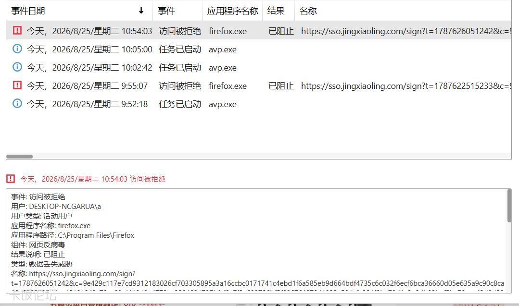Click the 组件: 网页反病毒 line
The image size is (519, 306).
pyautogui.click(x=38, y=245)
